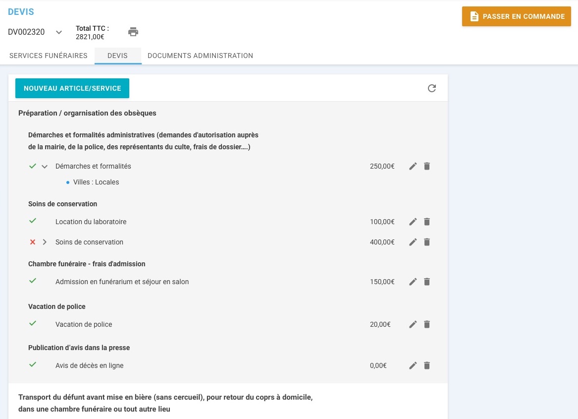Edit the Admission en funérarium line item
The image size is (578, 419).
tap(413, 282)
